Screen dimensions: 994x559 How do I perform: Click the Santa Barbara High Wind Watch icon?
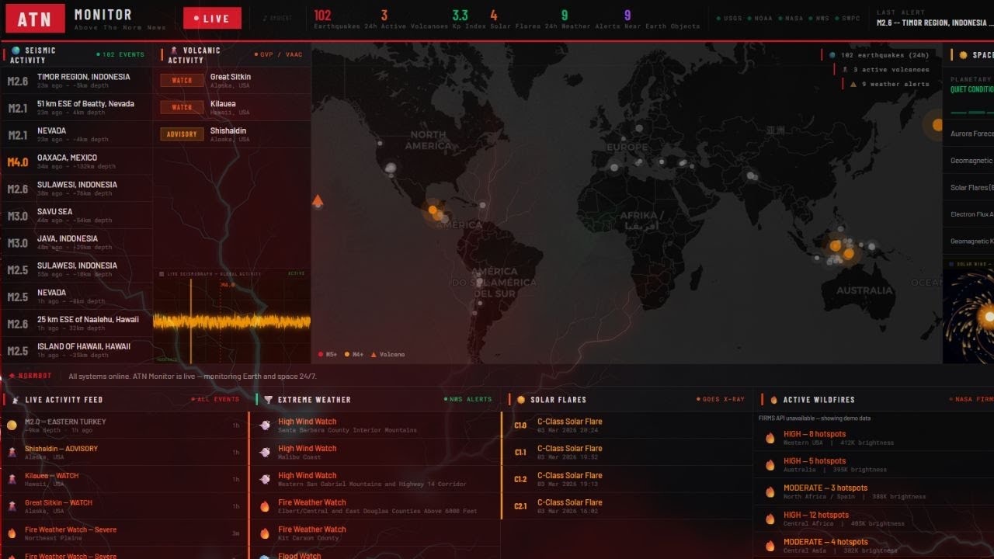[265, 425]
